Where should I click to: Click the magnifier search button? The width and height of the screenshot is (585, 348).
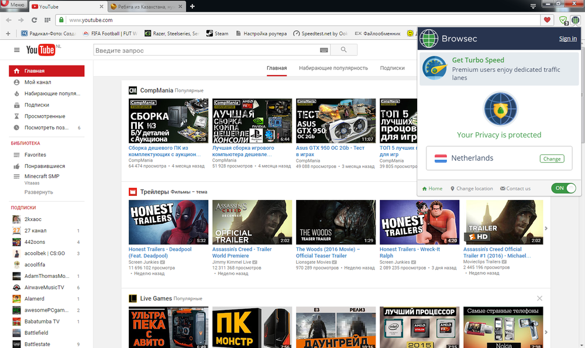[x=343, y=50]
